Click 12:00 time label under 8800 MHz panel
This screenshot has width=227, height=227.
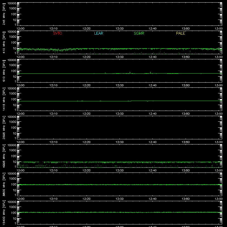click(x=20, y=199)
